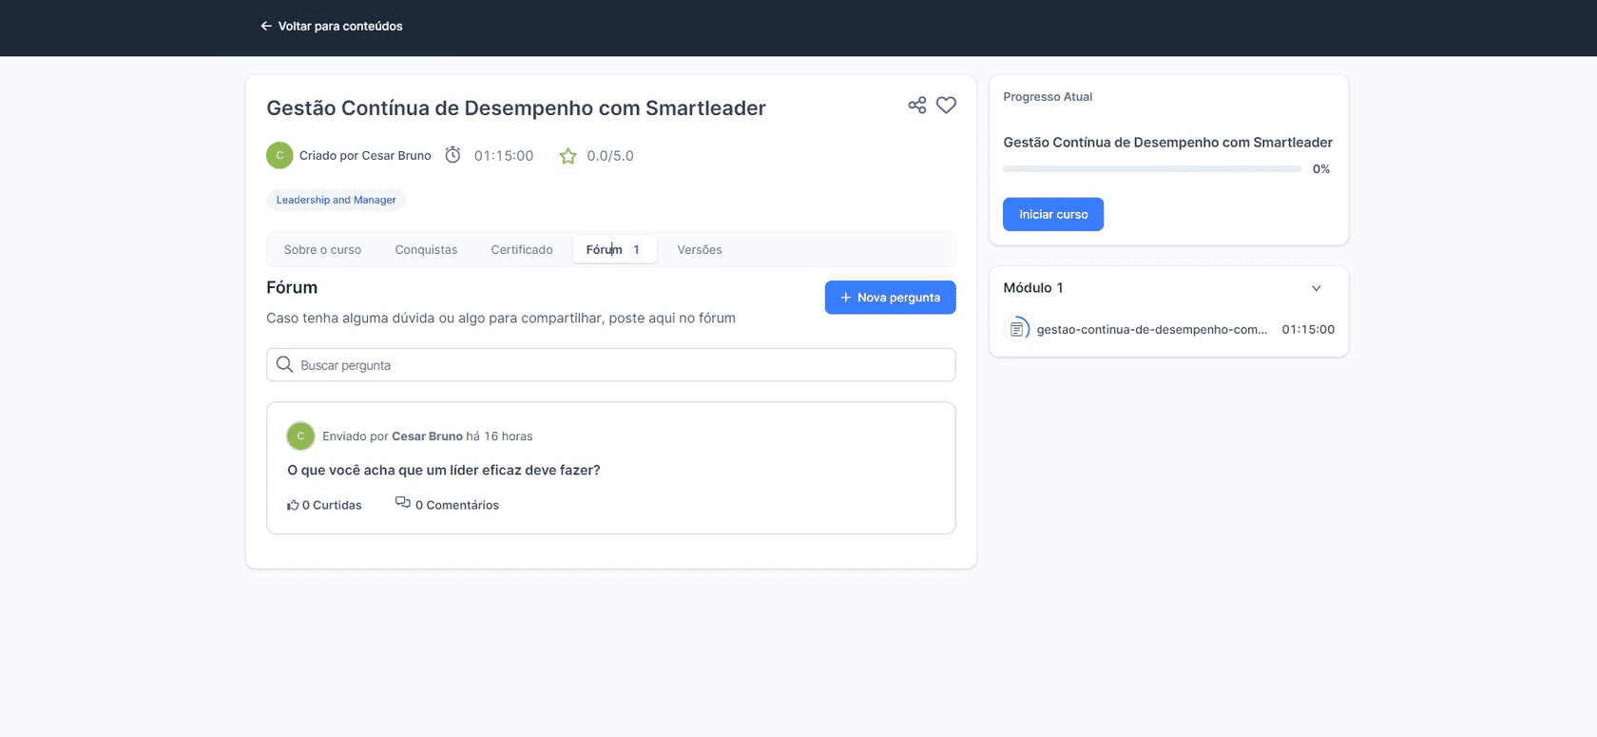Click the back arrow to conteúdos
Image resolution: width=1597 pixels, height=737 pixels.
266,27
